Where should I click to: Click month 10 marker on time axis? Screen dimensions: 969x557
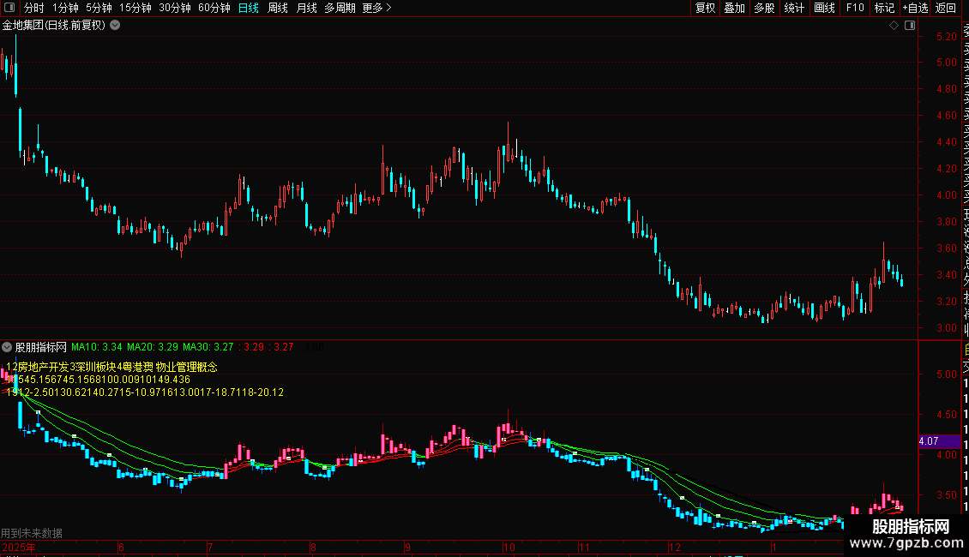coord(509,548)
